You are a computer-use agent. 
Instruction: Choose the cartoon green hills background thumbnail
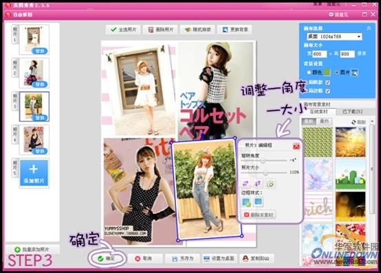point(350,174)
